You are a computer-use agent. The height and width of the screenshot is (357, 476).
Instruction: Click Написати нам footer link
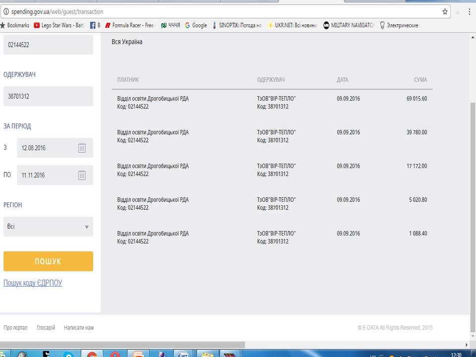[x=78, y=328]
